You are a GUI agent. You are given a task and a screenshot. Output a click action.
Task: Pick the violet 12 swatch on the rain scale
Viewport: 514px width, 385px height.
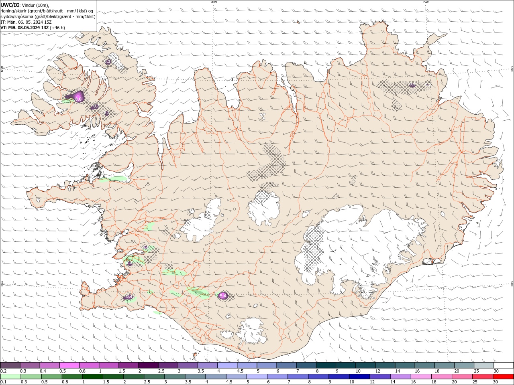(x=380, y=377)
